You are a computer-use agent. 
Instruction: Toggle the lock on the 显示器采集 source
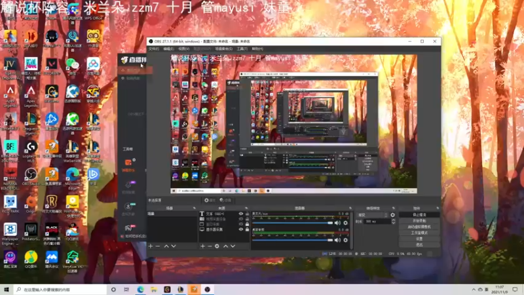coord(248,229)
